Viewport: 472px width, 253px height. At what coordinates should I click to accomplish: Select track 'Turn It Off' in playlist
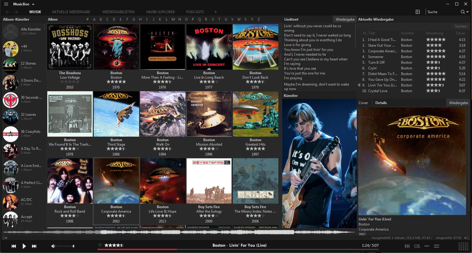click(376, 63)
